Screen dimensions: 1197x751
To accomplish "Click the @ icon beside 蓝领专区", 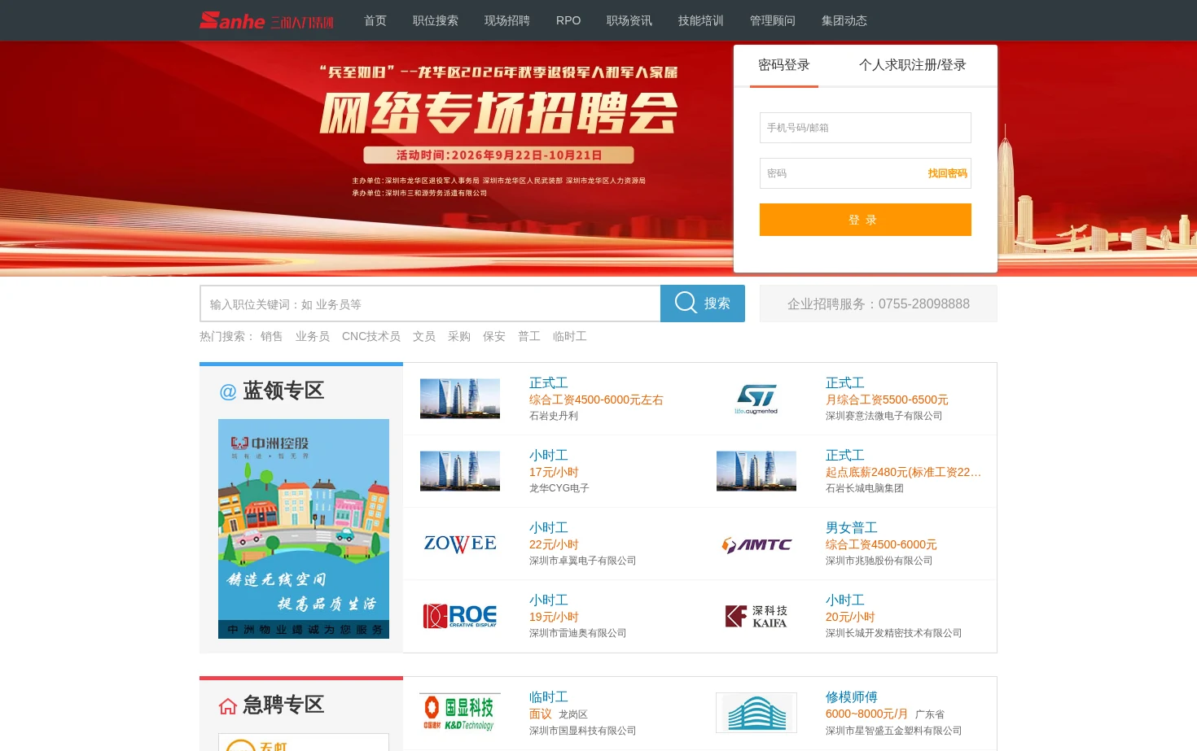I will click(228, 391).
